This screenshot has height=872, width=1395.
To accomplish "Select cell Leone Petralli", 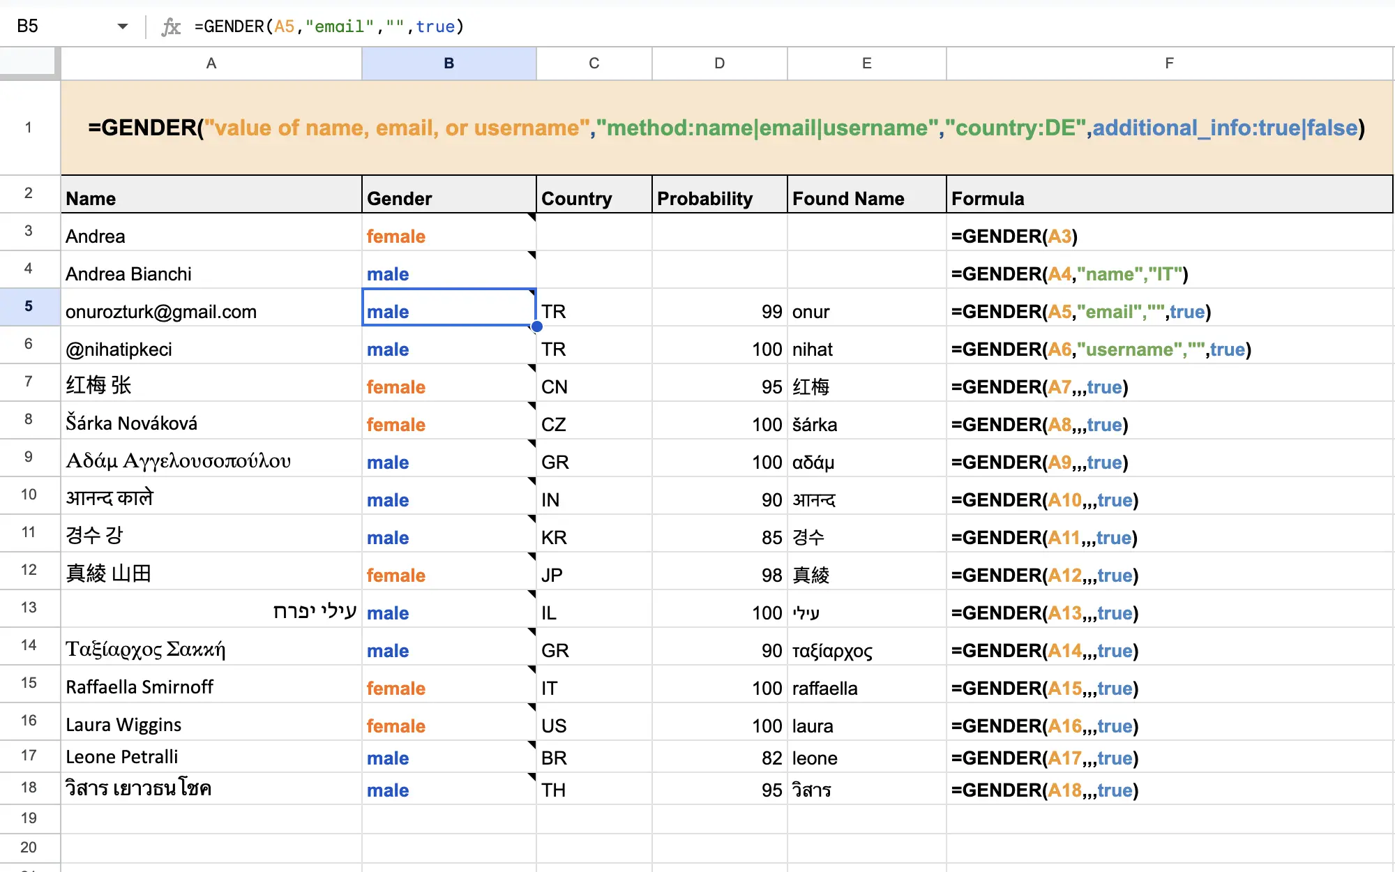I will tap(211, 756).
